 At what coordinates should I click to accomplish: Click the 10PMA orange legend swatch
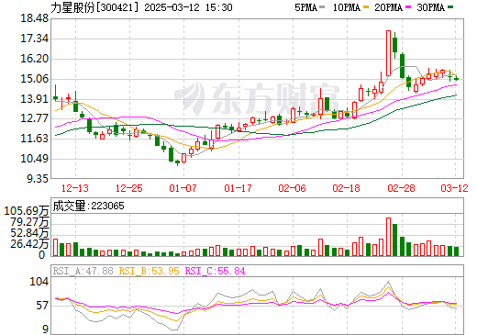[x=366, y=7]
